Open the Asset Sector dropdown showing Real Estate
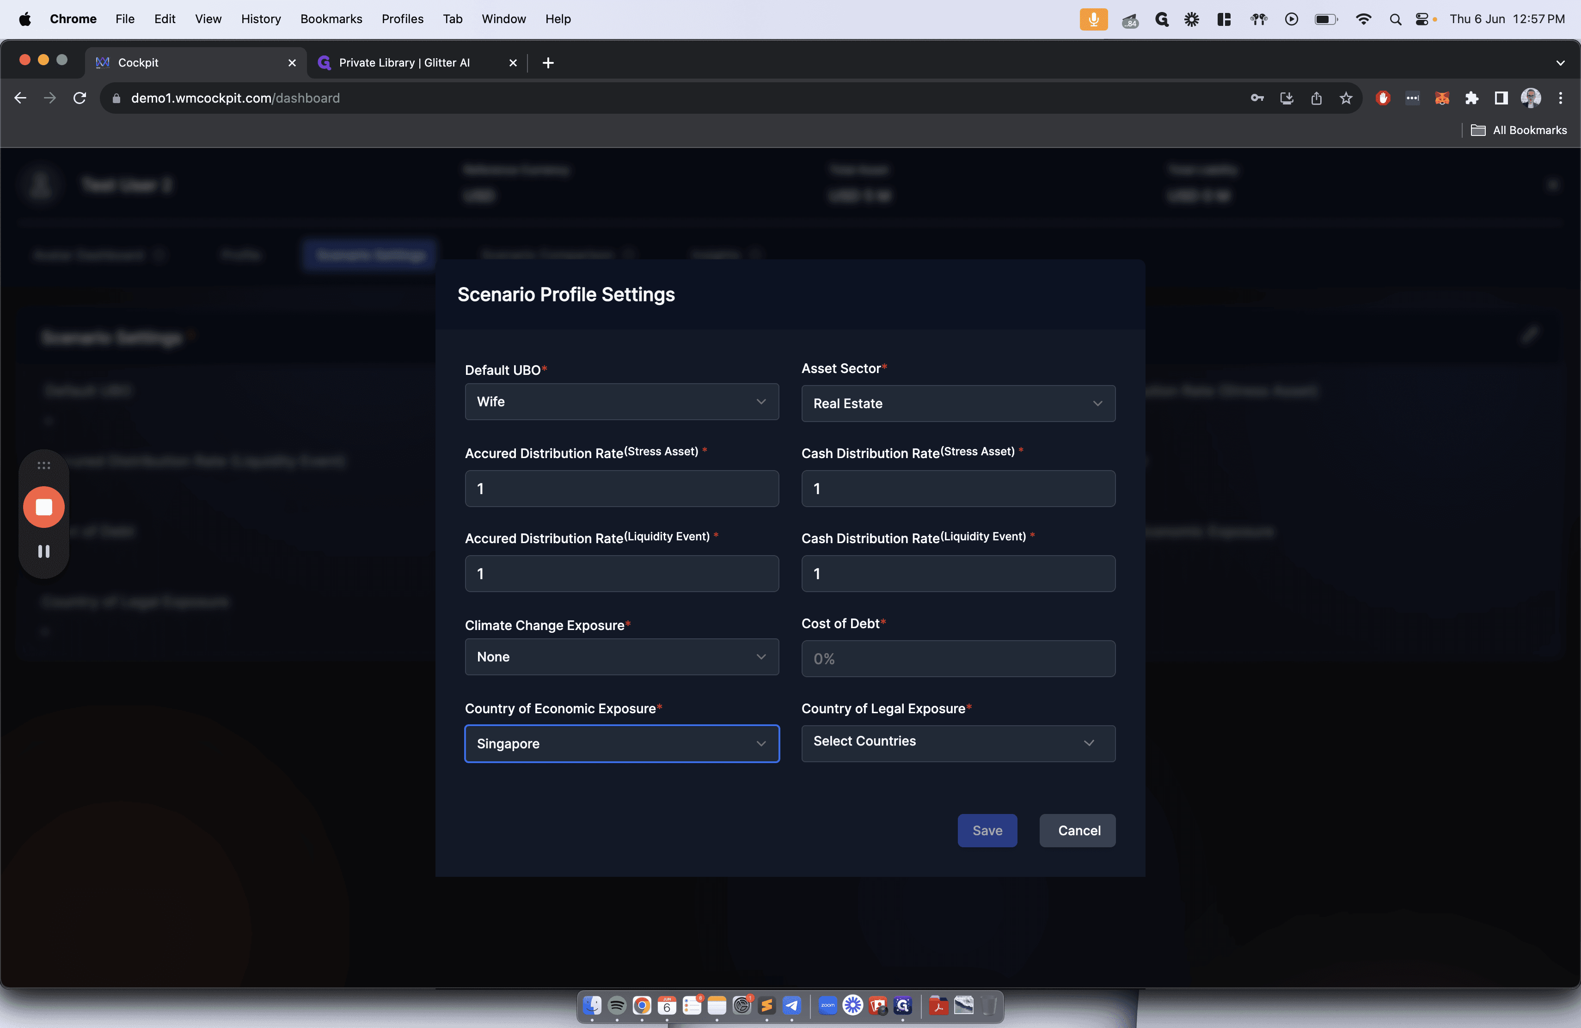The width and height of the screenshot is (1581, 1028). (x=958, y=403)
